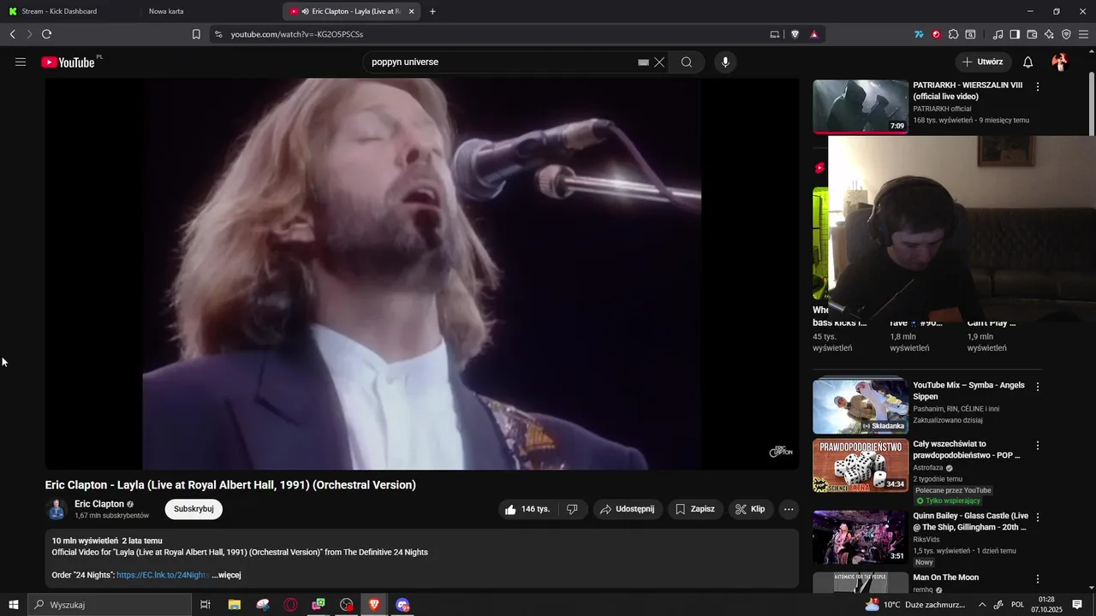
Task: Open Brave Leo AI sparkle icon
Action: point(1049,34)
